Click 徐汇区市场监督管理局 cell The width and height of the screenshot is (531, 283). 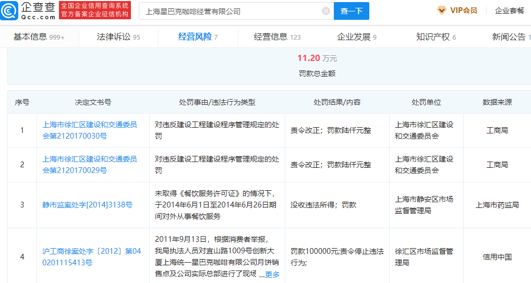click(424, 256)
